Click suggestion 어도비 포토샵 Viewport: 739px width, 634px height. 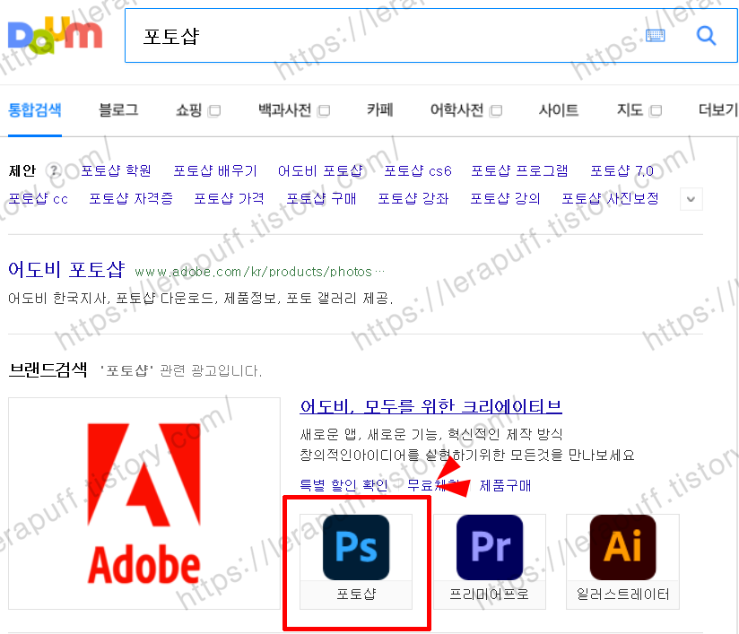pyautogui.click(x=320, y=170)
